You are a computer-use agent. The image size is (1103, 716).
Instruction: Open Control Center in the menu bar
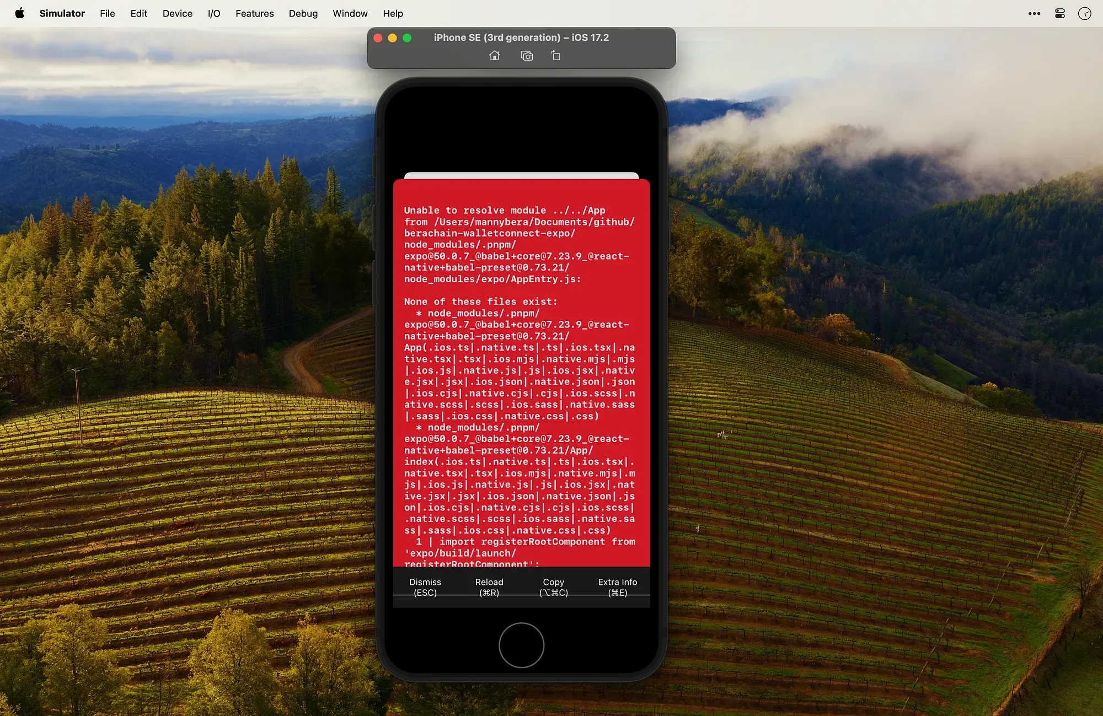1060,13
